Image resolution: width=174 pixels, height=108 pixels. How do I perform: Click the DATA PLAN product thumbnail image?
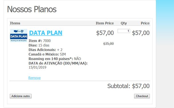(19, 36)
